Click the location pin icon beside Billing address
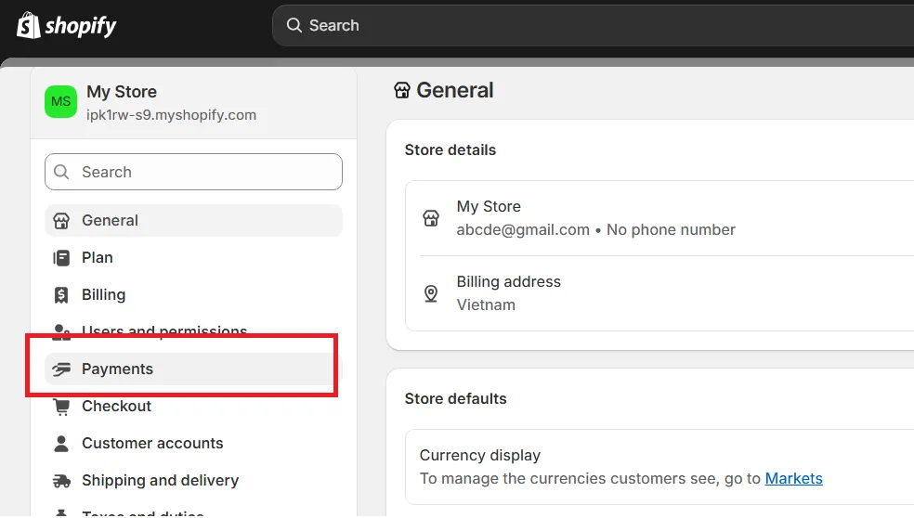This screenshot has width=914, height=518. coord(431,293)
